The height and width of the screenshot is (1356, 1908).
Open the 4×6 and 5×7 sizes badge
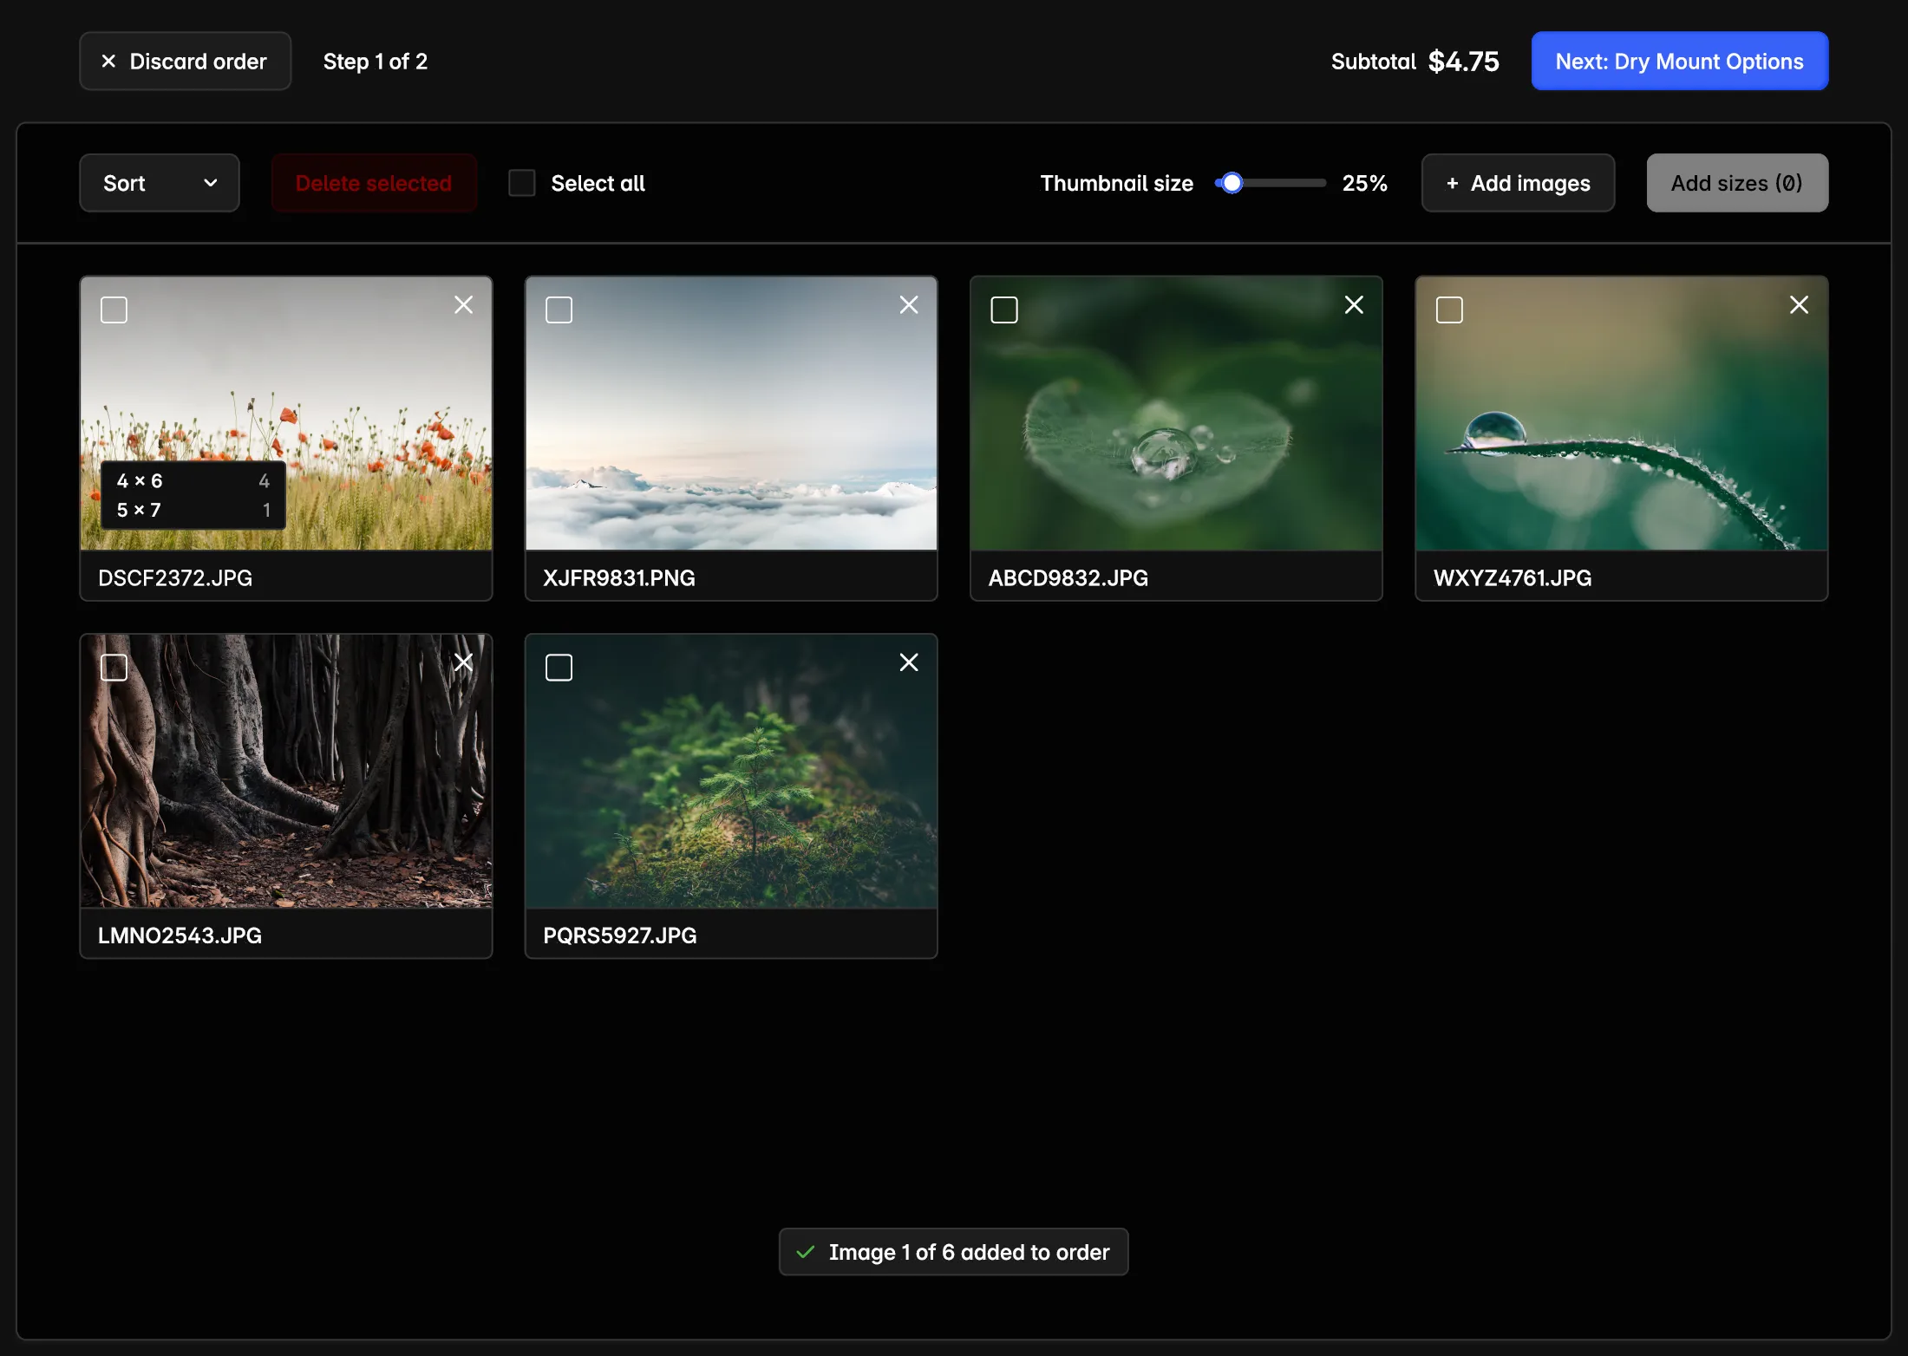pos(193,495)
